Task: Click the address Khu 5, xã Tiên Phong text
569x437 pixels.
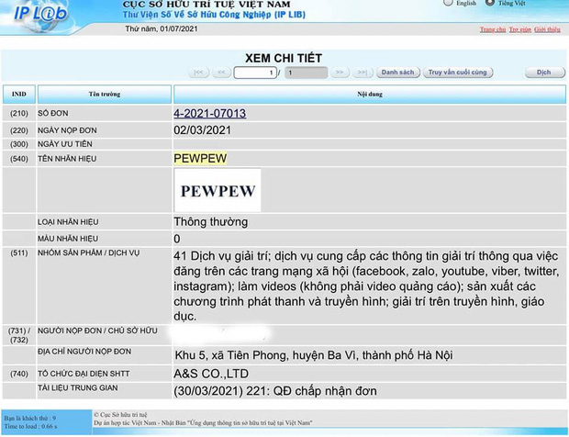Action: pyautogui.click(x=314, y=355)
